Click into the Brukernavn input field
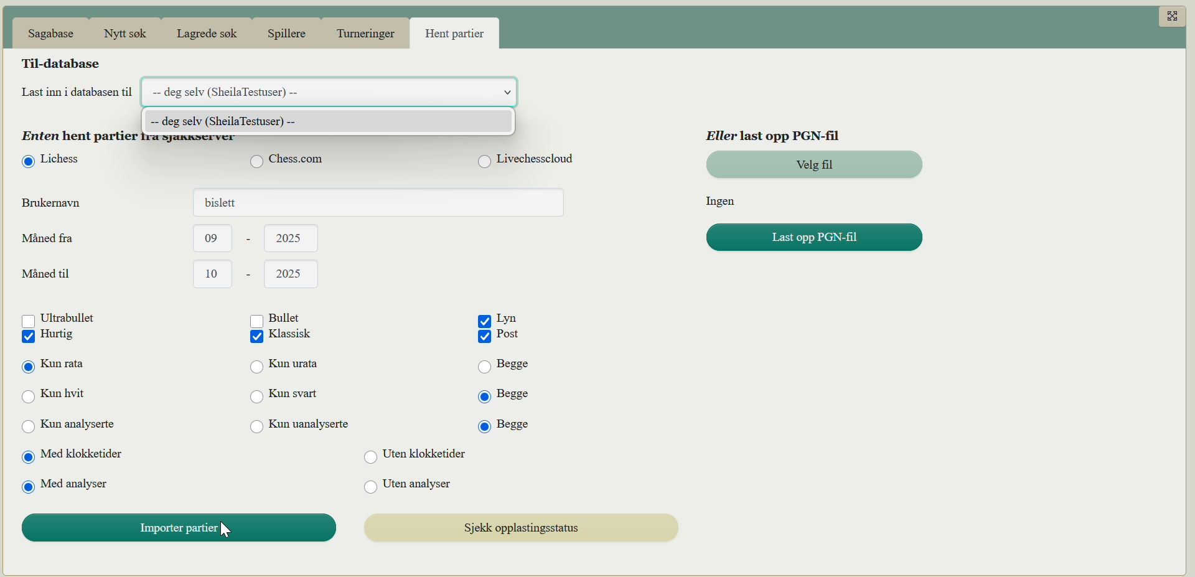Screen dimensions: 1195x577 coord(378,203)
